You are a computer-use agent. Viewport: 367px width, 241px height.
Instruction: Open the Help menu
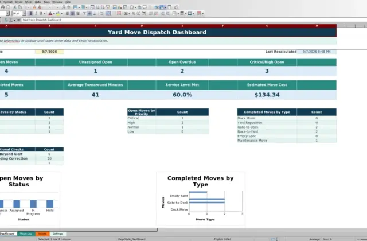tap(68, 2)
